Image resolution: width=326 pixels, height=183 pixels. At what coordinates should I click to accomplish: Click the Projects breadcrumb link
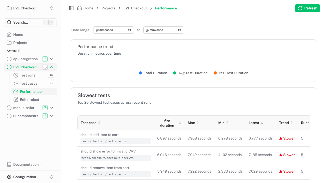(x=108, y=8)
